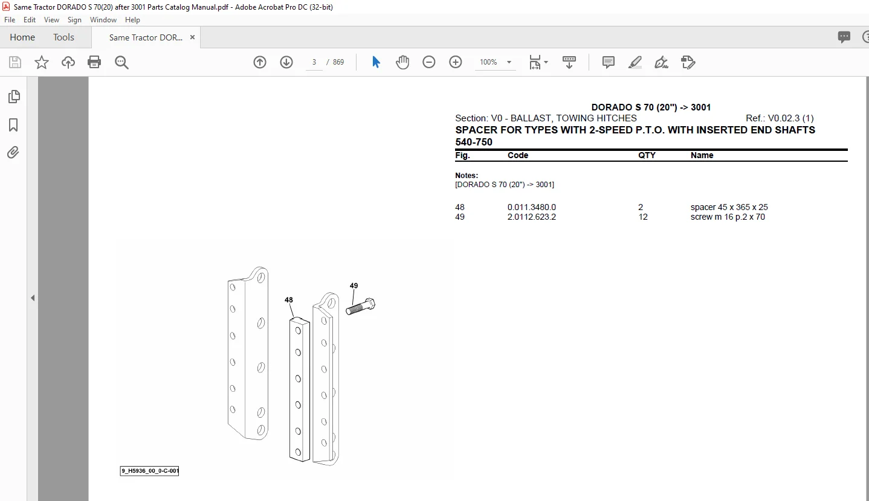
Task: Click the 'screw m 16 p.2 x 70' name
Action: point(728,217)
